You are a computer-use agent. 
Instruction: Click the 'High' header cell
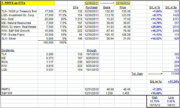[155, 97]
